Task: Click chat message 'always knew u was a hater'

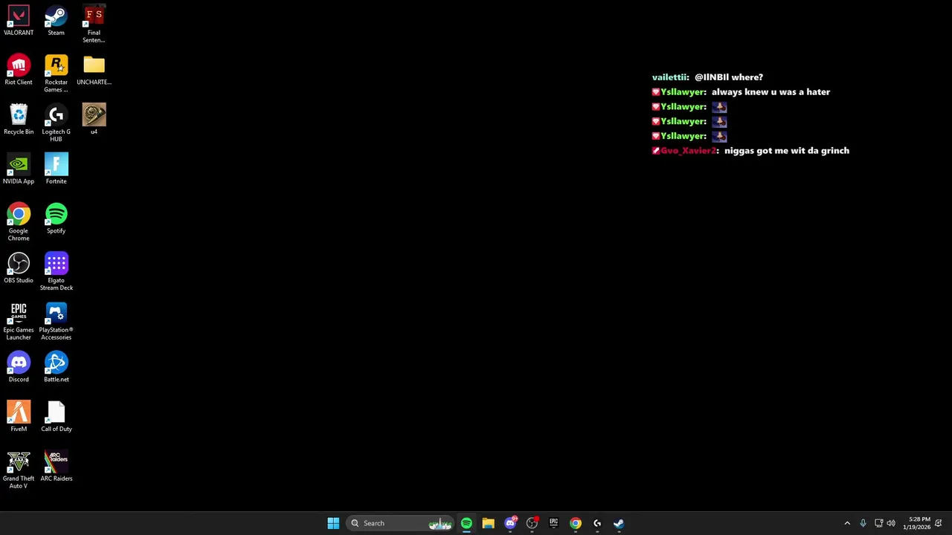Action: coord(771,92)
